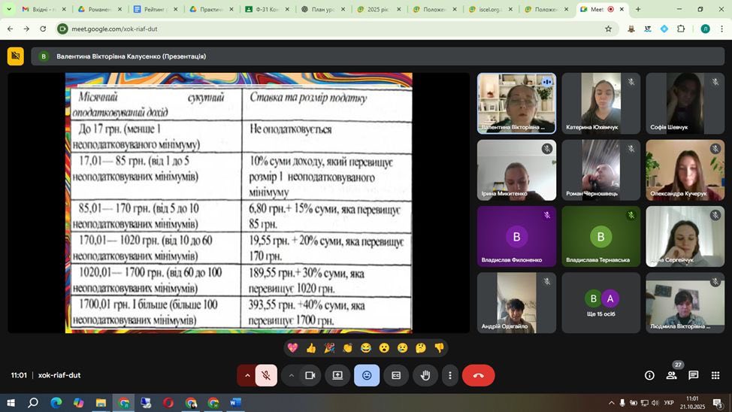
Task: Select Андрій Одягайло video tile
Action: coord(516,303)
